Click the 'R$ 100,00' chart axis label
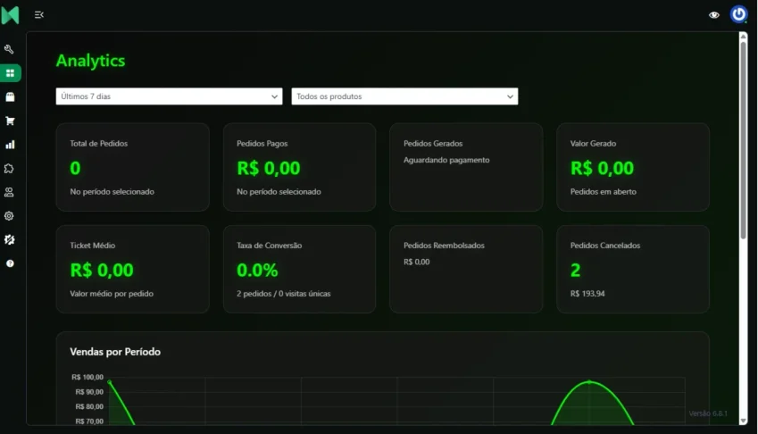 click(x=87, y=378)
